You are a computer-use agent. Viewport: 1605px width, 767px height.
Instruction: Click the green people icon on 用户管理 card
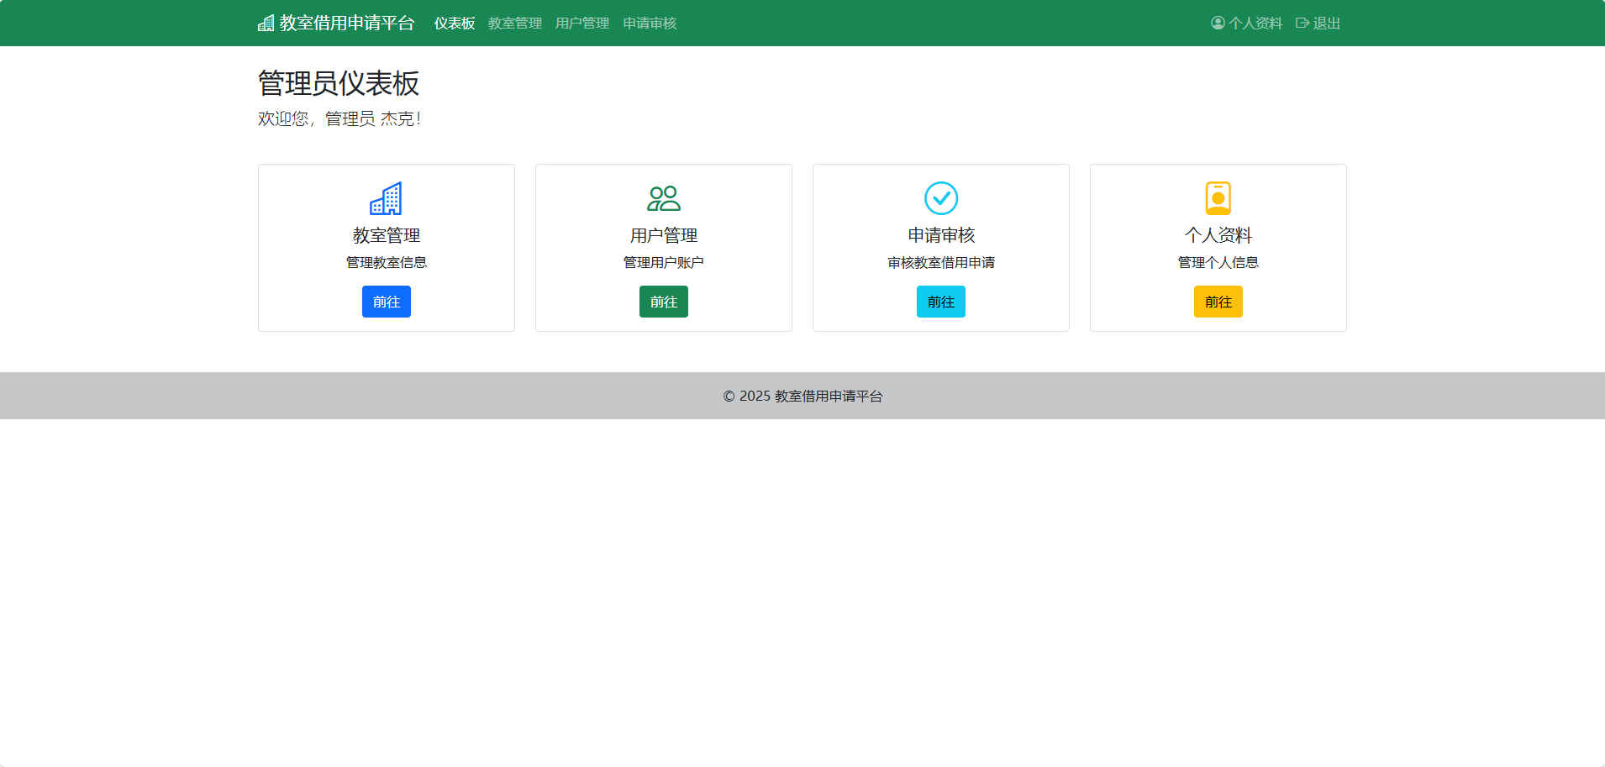tap(664, 198)
